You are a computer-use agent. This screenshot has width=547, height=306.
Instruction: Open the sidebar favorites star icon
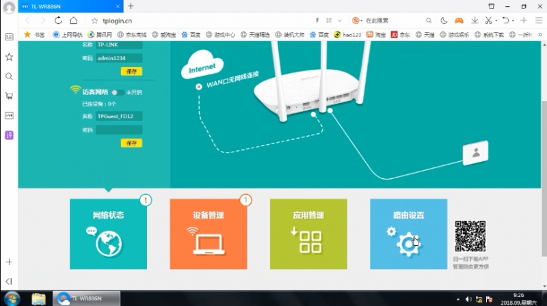click(9, 57)
